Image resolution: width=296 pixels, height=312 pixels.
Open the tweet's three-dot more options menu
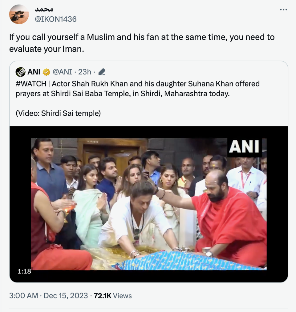tap(283, 10)
